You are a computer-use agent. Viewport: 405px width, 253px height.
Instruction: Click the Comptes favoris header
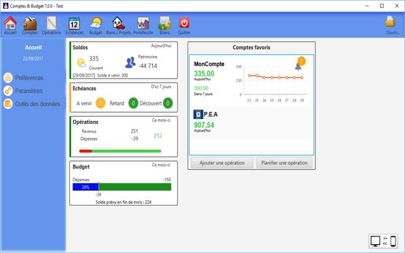[251, 47]
